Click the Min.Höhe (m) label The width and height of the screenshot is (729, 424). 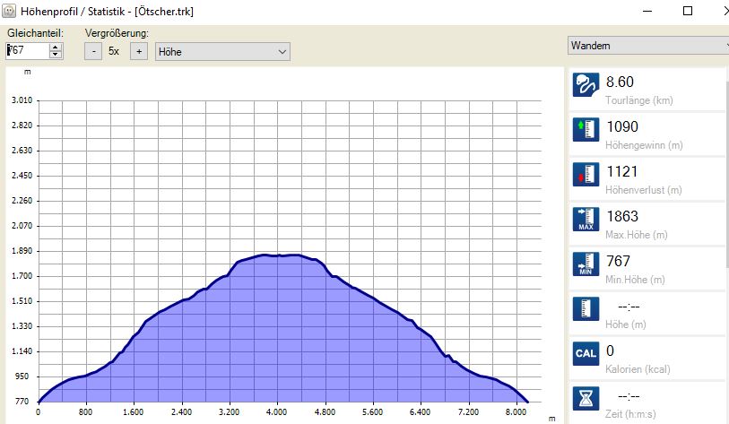click(x=635, y=280)
